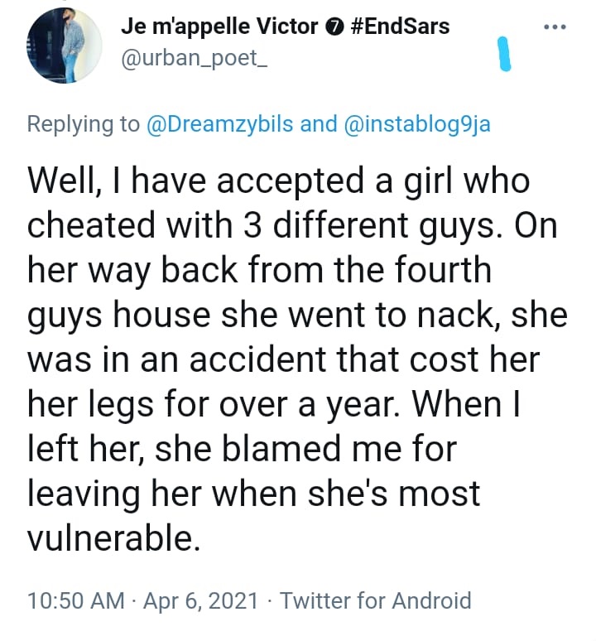Open the Twitter for Android source link
This screenshot has width=596, height=641.
click(x=377, y=600)
